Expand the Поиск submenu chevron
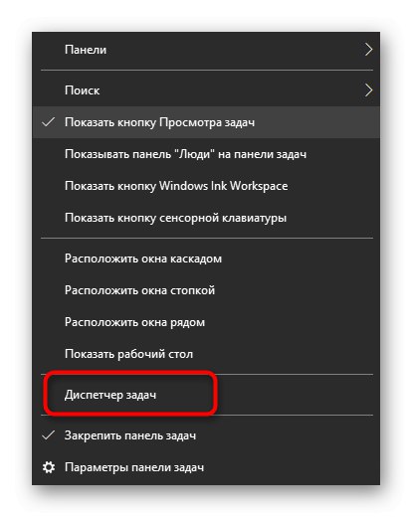The width and height of the screenshot is (412, 517). point(368,90)
